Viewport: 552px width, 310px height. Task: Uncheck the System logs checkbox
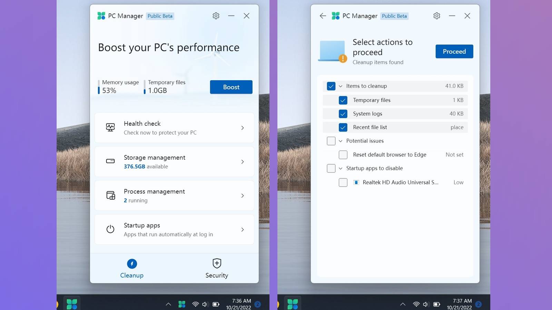(x=343, y=114)
